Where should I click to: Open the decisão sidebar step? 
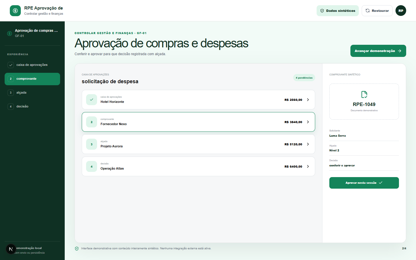tap(32, 107)
